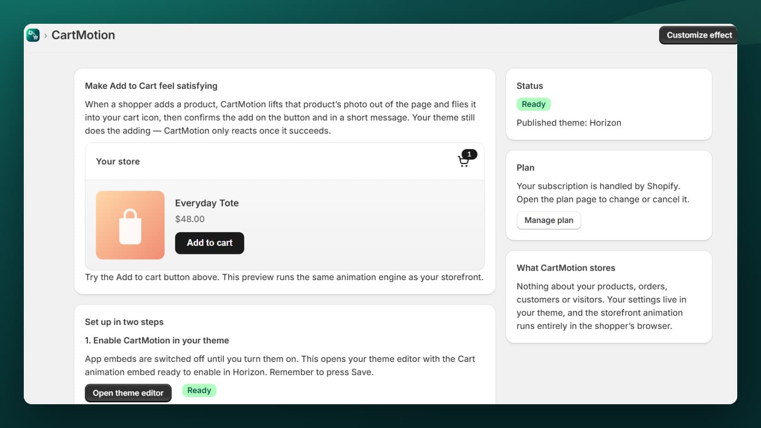Click the subscription handled by Shopify text

tap(603, 193)
